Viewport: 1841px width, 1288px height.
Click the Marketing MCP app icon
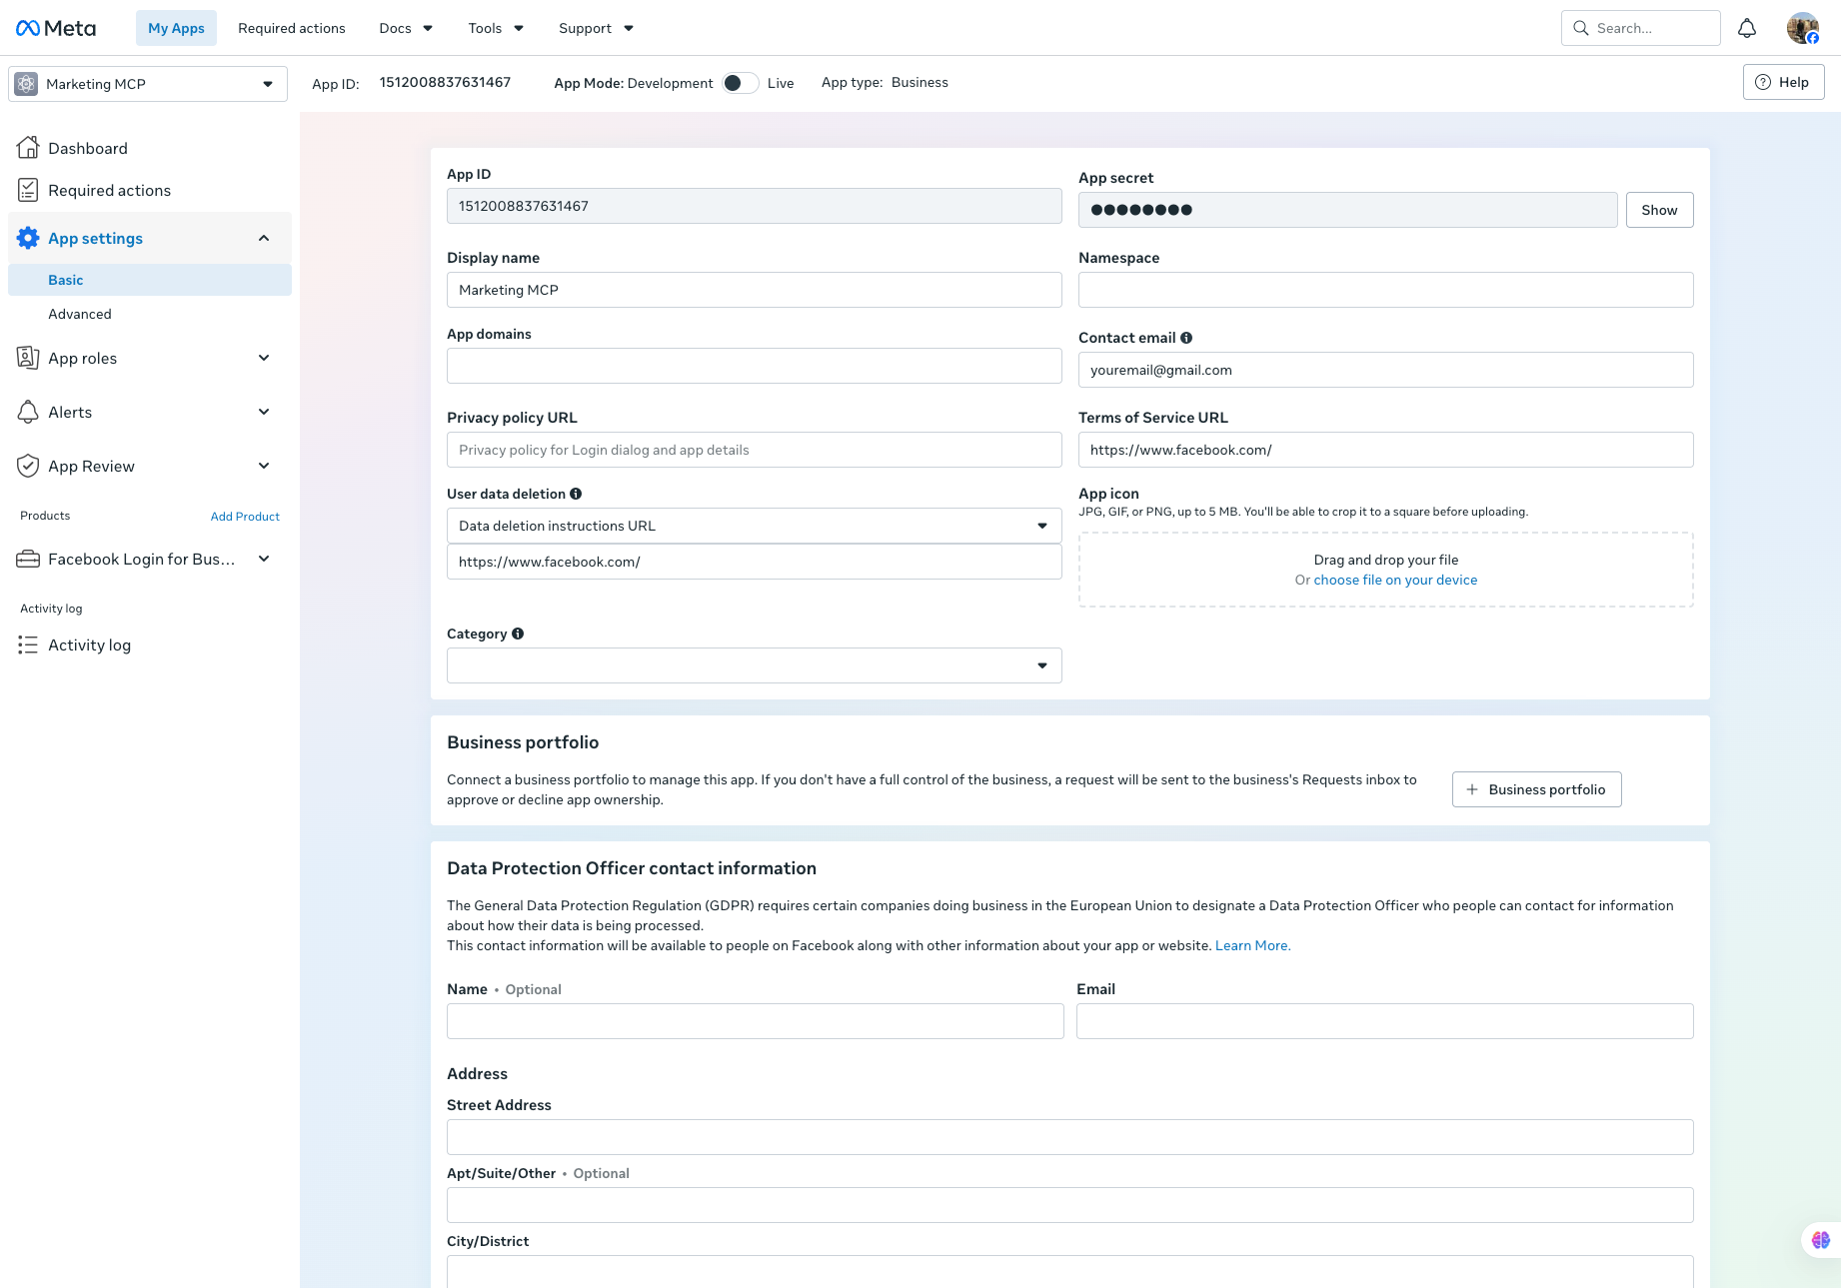point(27,84)
